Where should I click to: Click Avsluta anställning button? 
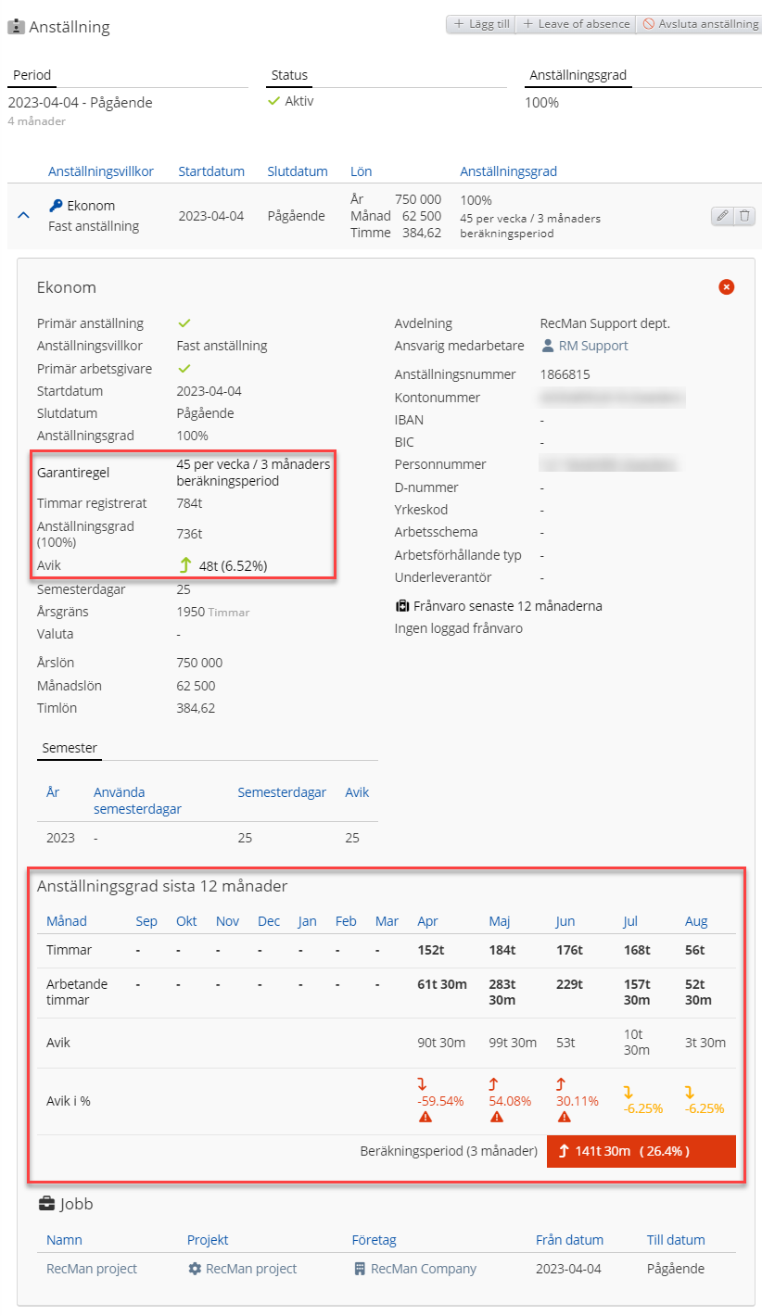(700, 24)
